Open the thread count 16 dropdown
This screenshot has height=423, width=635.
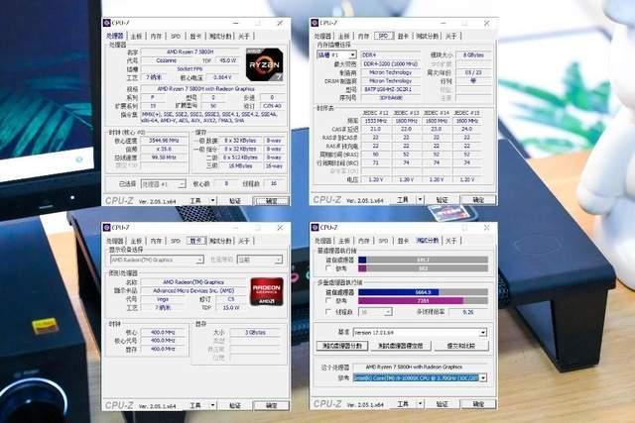(x=375, y=312)
